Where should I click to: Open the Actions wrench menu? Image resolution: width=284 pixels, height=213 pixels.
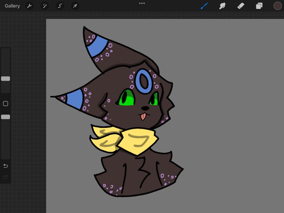pyautogui.click(x=29, y=6)
